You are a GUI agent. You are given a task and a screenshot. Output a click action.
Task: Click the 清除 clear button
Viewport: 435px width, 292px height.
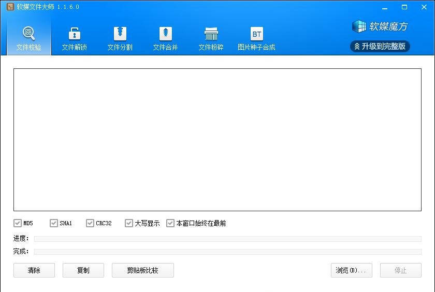(x=34, y=270)
